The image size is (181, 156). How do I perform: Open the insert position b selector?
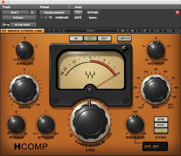pyautogui.click(x=33, y=12)
